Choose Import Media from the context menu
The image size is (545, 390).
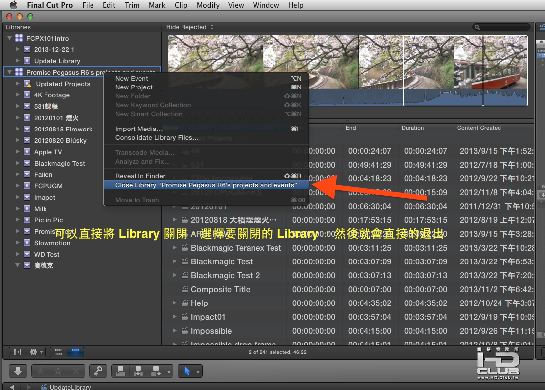[206, 129]
